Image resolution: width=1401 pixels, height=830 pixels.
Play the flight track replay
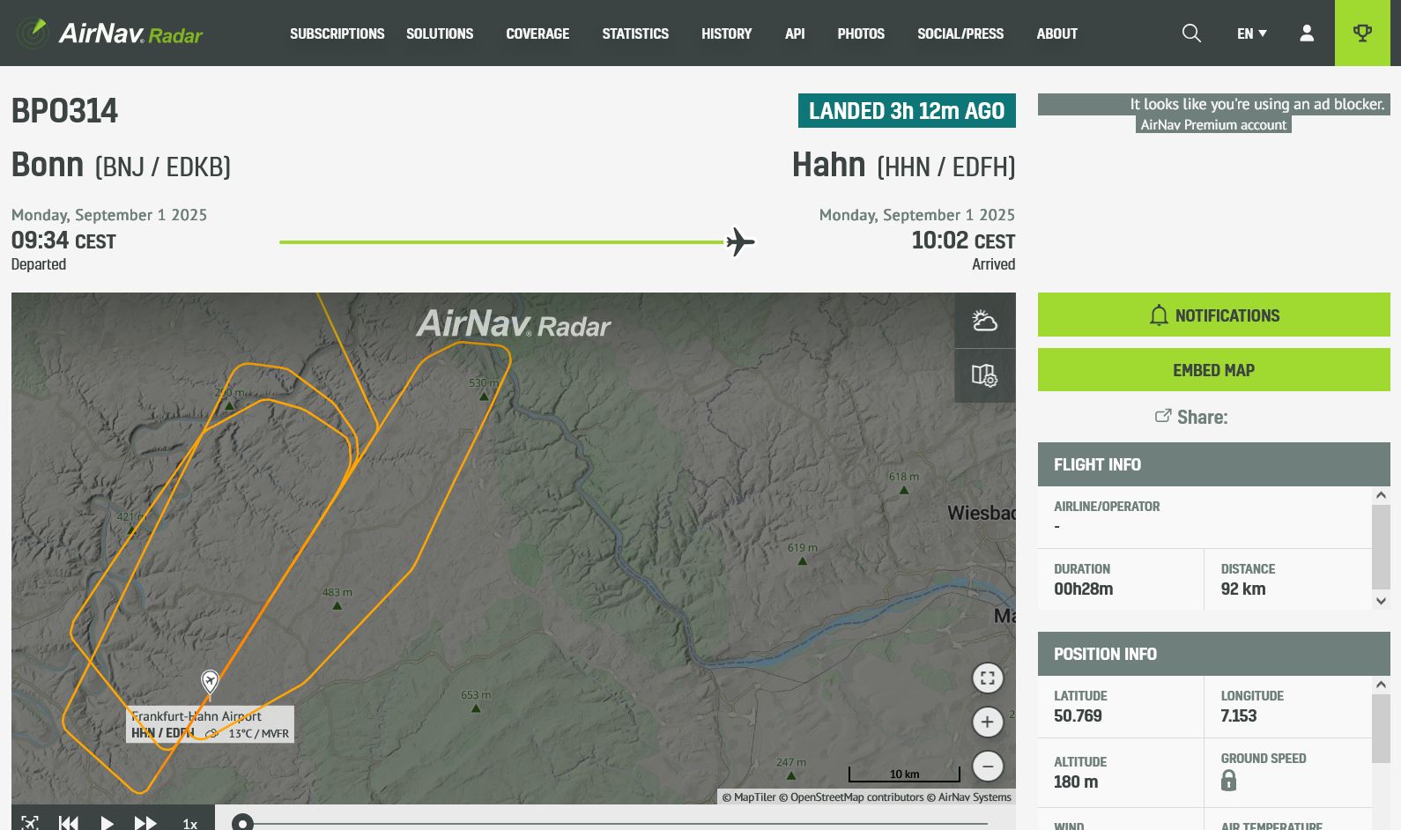tap(107, 823)
